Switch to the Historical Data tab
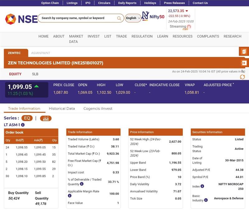 pos(62,109)
